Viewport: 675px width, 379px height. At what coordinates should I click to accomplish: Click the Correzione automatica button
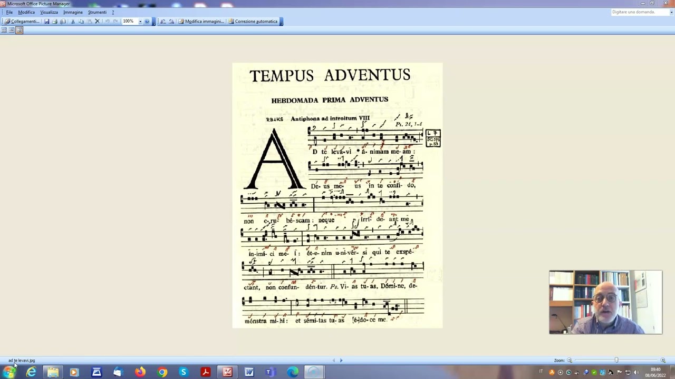(x=253, y=22)
